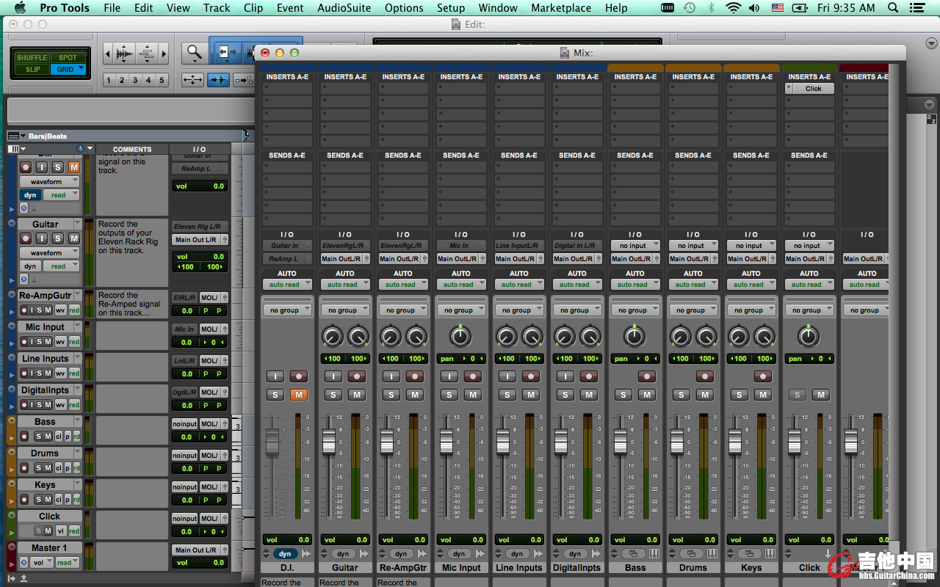Click the Keys channel volume fader
The image size is (940, 587).
point(734,443)
